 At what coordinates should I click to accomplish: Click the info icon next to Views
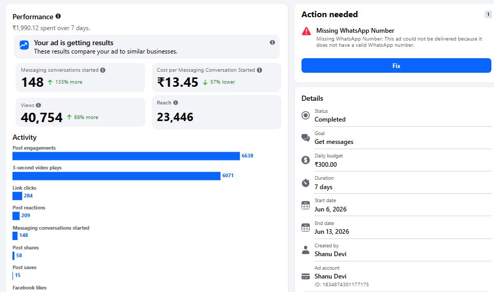coord(38,105)
